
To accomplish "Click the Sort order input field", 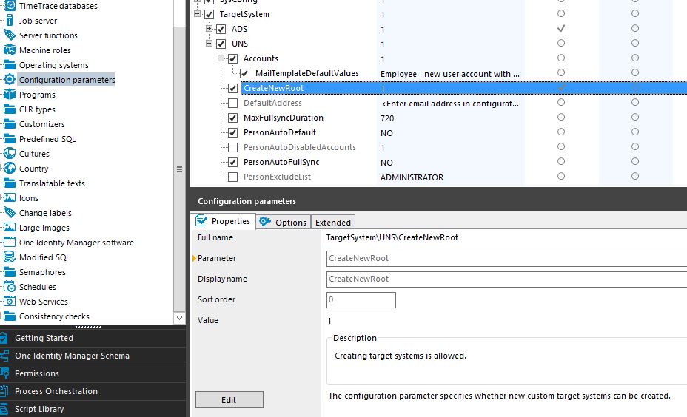I will tap(361, 300).
